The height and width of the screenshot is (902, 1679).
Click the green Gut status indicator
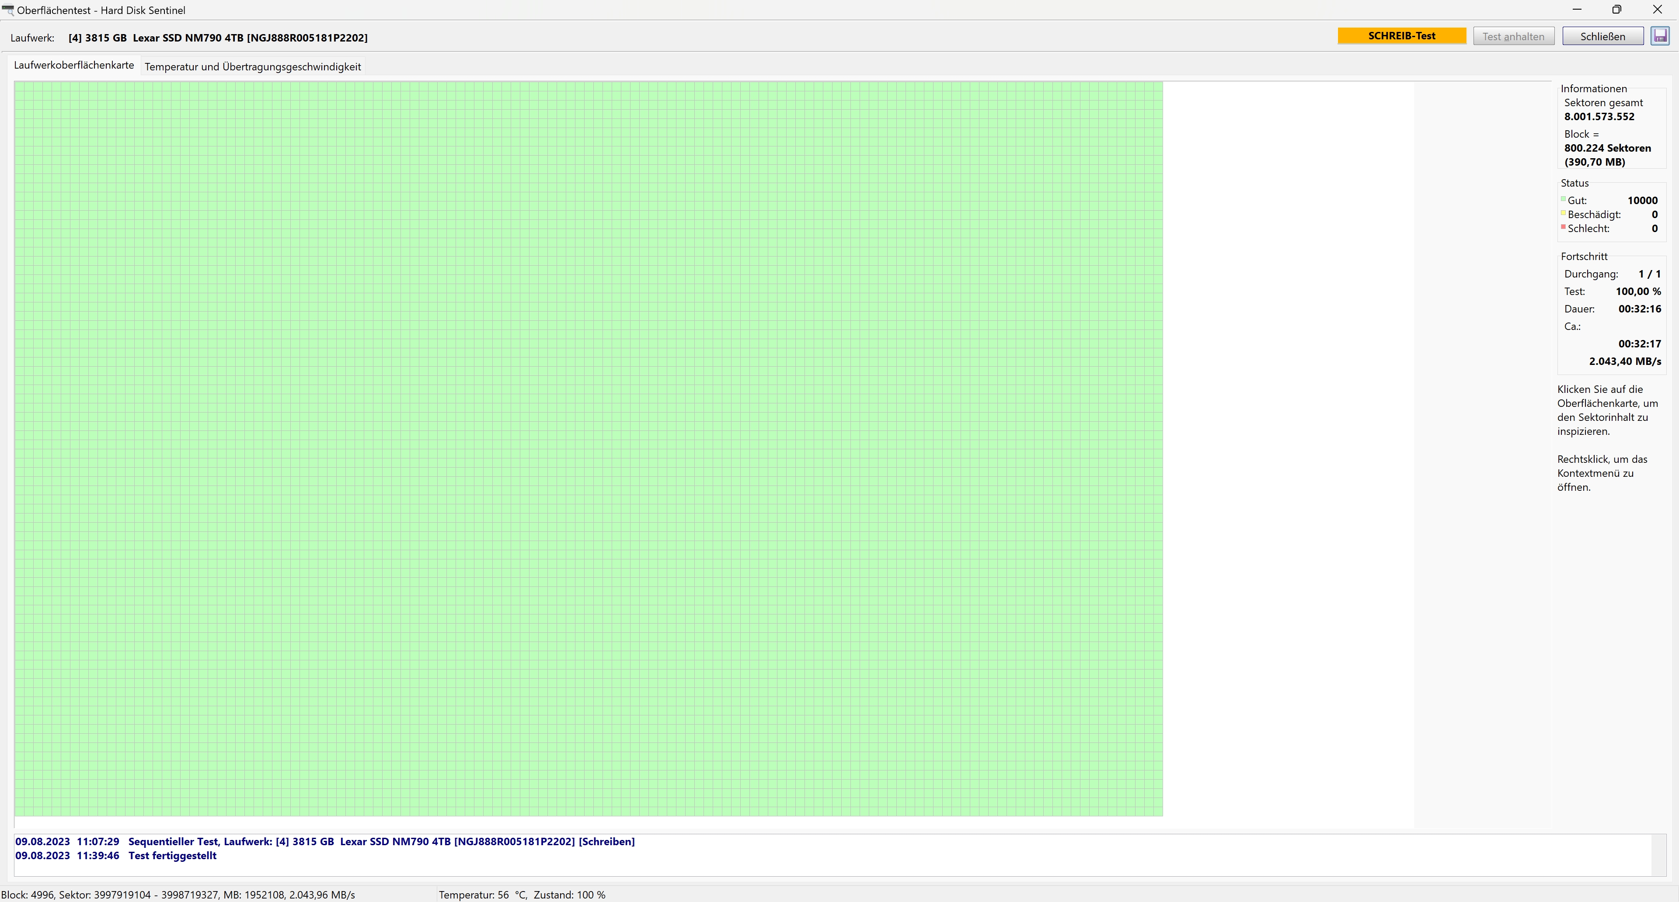[x=1563, y=199]
